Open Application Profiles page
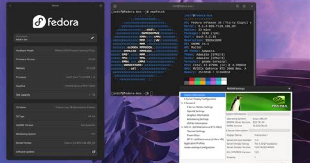The width and height of the screenshot is (310, 163). click(x=194, y=143)
